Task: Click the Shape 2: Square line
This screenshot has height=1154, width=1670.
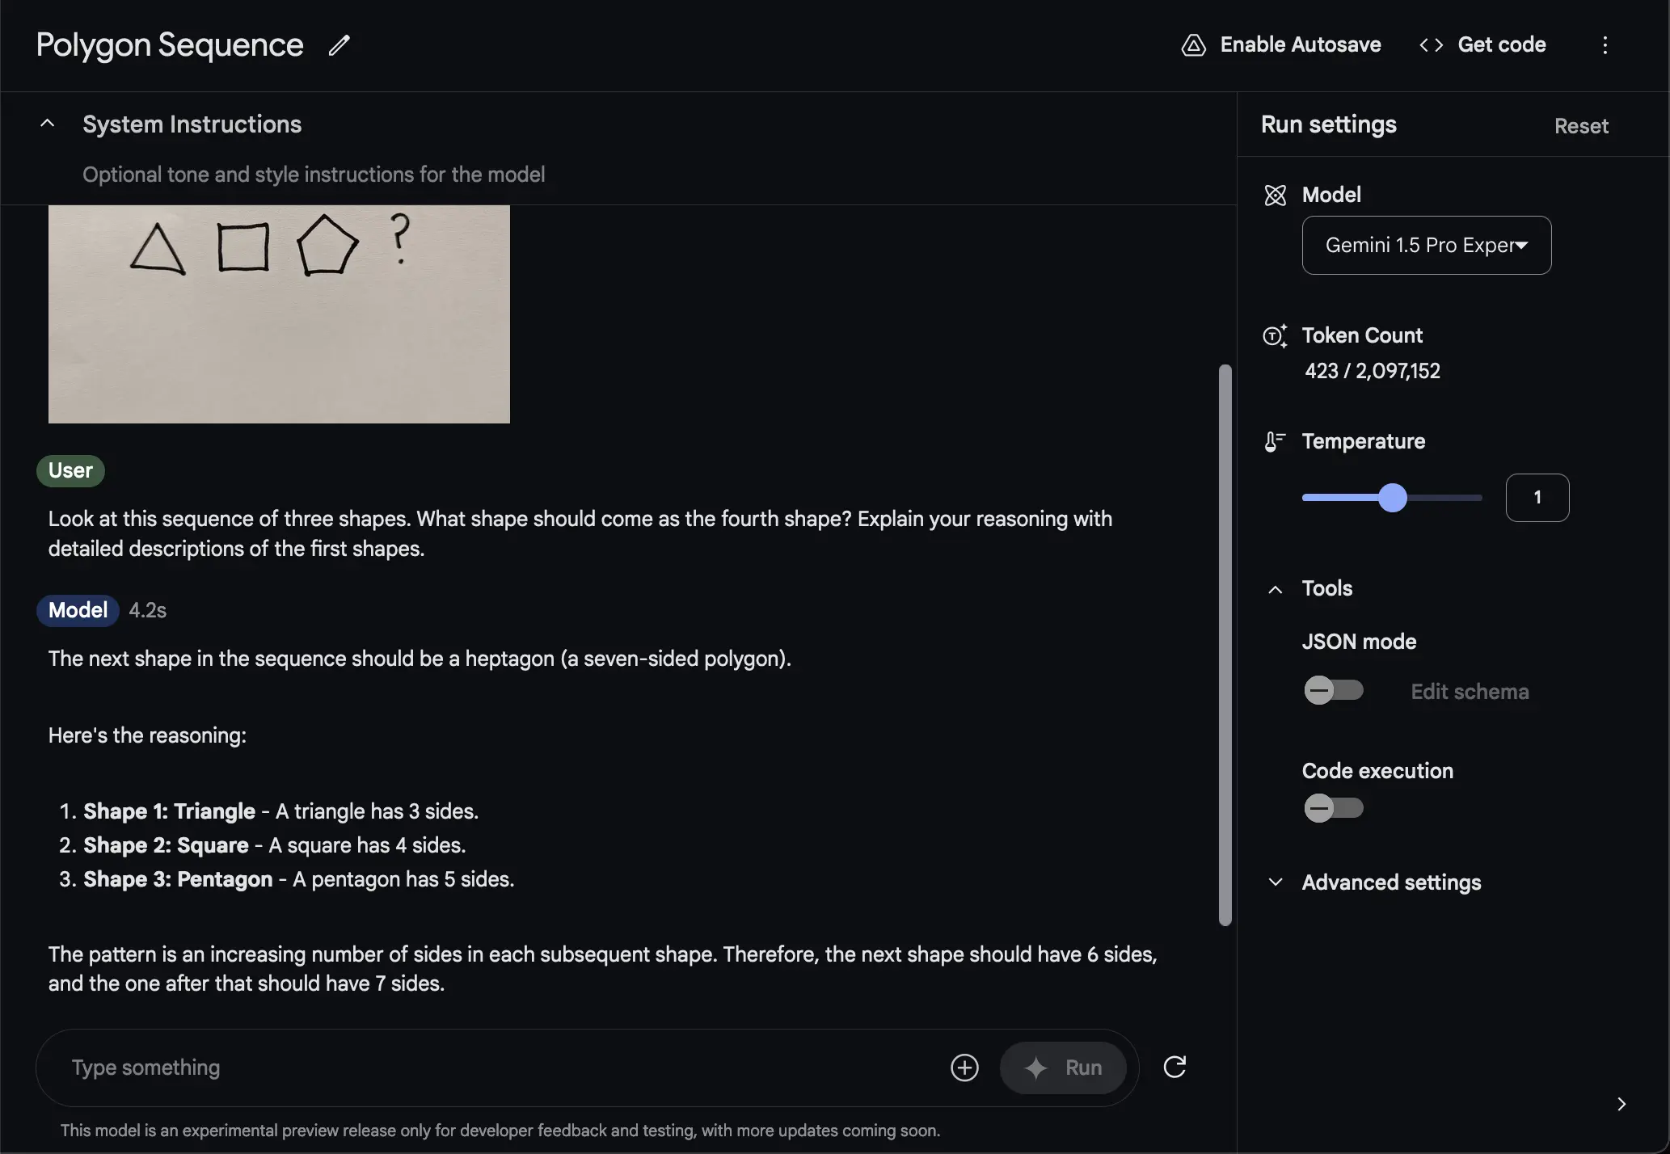Action: 275,845
